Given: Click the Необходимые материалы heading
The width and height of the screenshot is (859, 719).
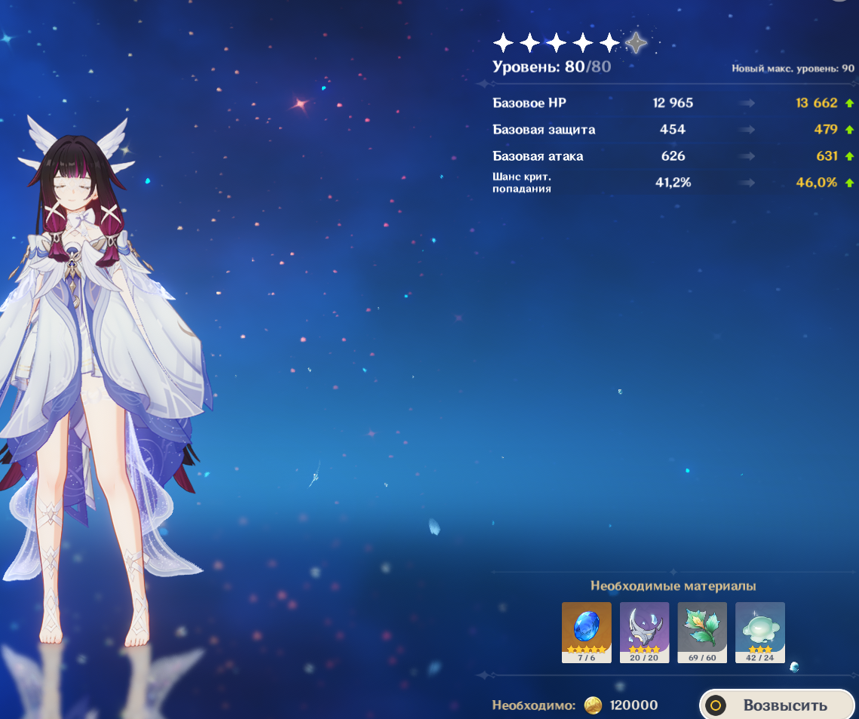Looking at the screenshot, I should (673, 585).
